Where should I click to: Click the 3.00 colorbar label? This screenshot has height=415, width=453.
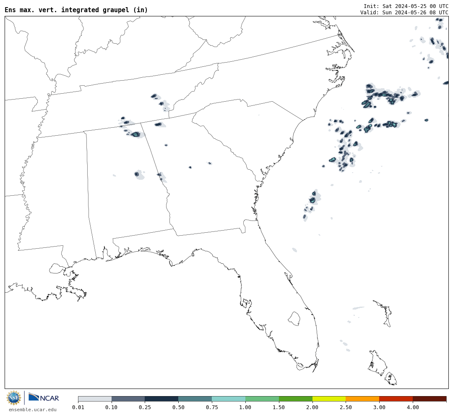point(379,407)
